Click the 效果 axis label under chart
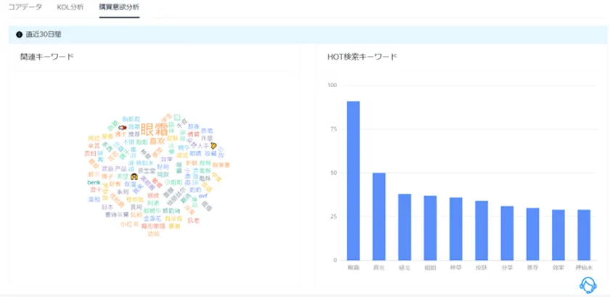Image resolution: width=610 pixels, height=297 pixels. 558,268
